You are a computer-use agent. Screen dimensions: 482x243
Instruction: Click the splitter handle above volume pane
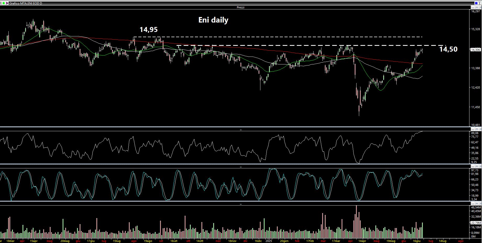coord(241,204)
